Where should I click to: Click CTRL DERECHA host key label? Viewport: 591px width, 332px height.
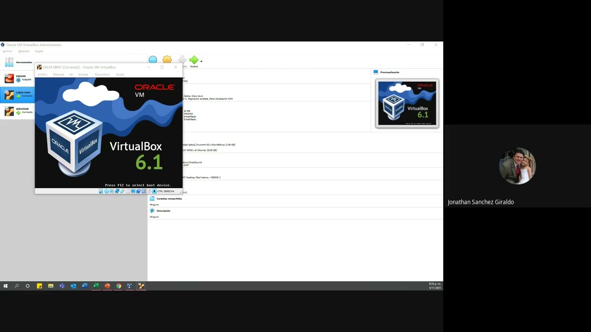(166, 191)
